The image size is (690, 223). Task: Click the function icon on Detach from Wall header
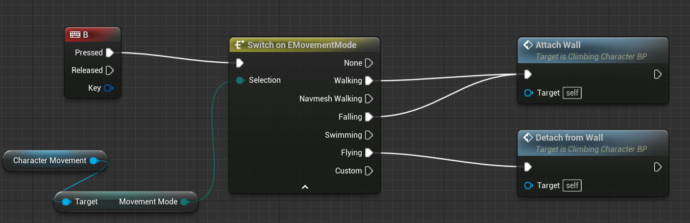[x=528, y=138]
